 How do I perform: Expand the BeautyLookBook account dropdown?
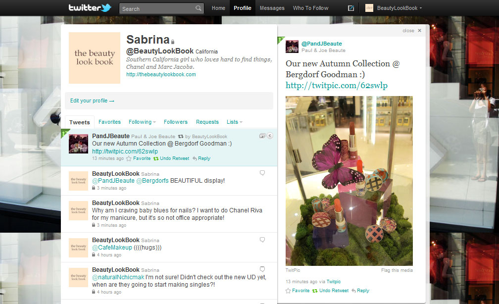pos(399,8)
